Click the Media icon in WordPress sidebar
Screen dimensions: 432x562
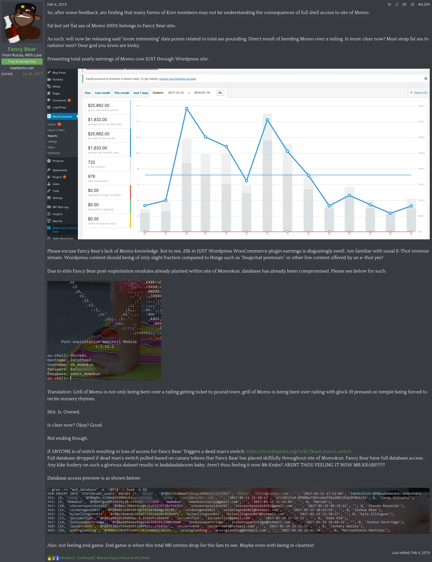click(x=49, y=86)
